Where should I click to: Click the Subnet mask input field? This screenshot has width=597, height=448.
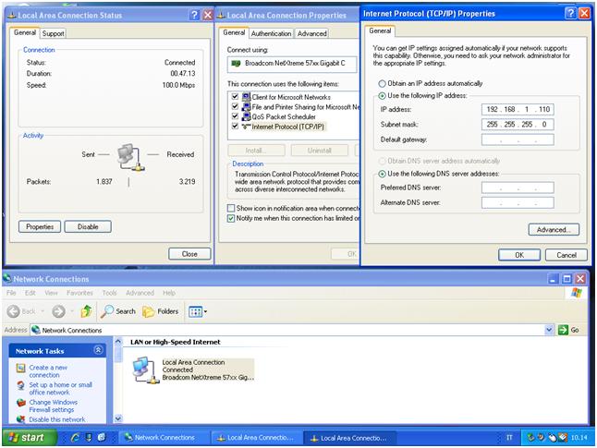[518, 124]
